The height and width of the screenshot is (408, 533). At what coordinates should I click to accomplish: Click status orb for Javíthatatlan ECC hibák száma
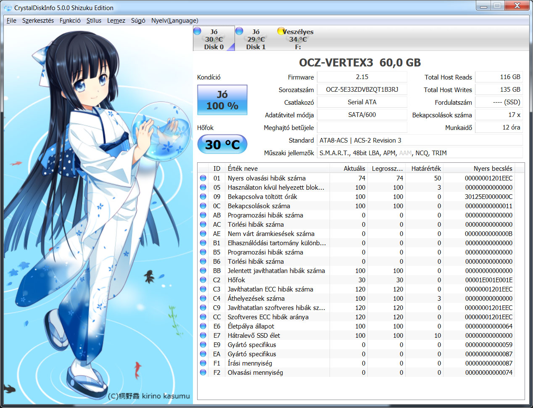(203, 289)
